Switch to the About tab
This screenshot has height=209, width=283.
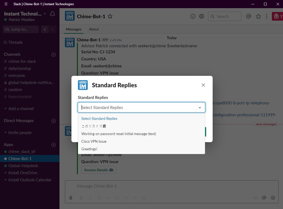pos(94,29)
